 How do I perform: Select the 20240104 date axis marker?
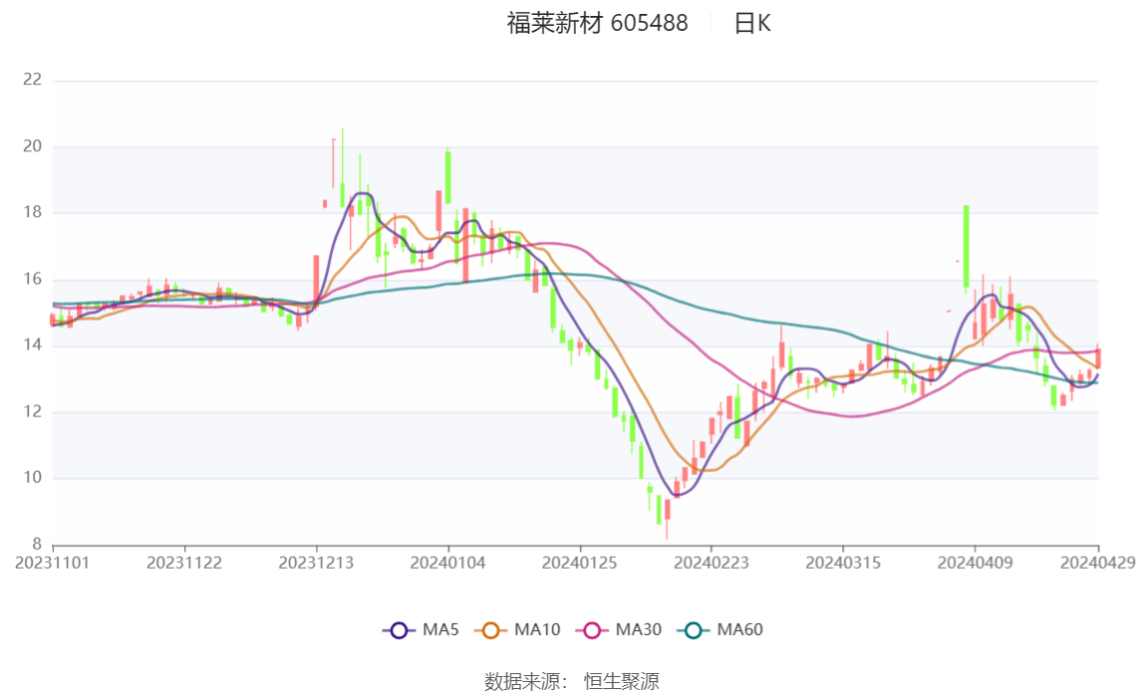coord(448,564)
